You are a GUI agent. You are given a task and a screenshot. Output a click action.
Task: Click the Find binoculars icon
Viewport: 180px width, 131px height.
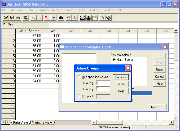point(61,18)
